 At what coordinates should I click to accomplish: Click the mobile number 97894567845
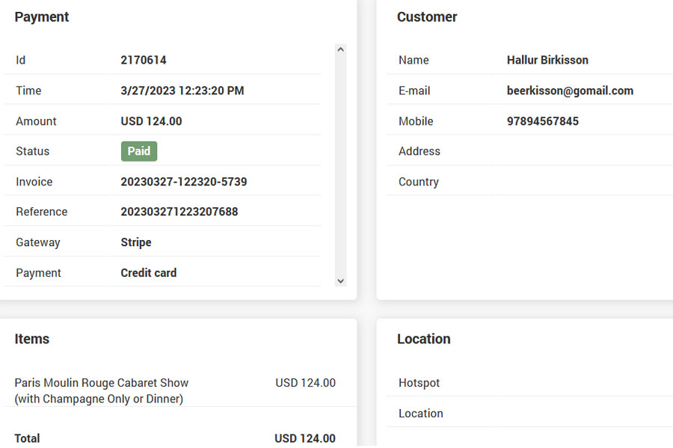pos(542,121)
